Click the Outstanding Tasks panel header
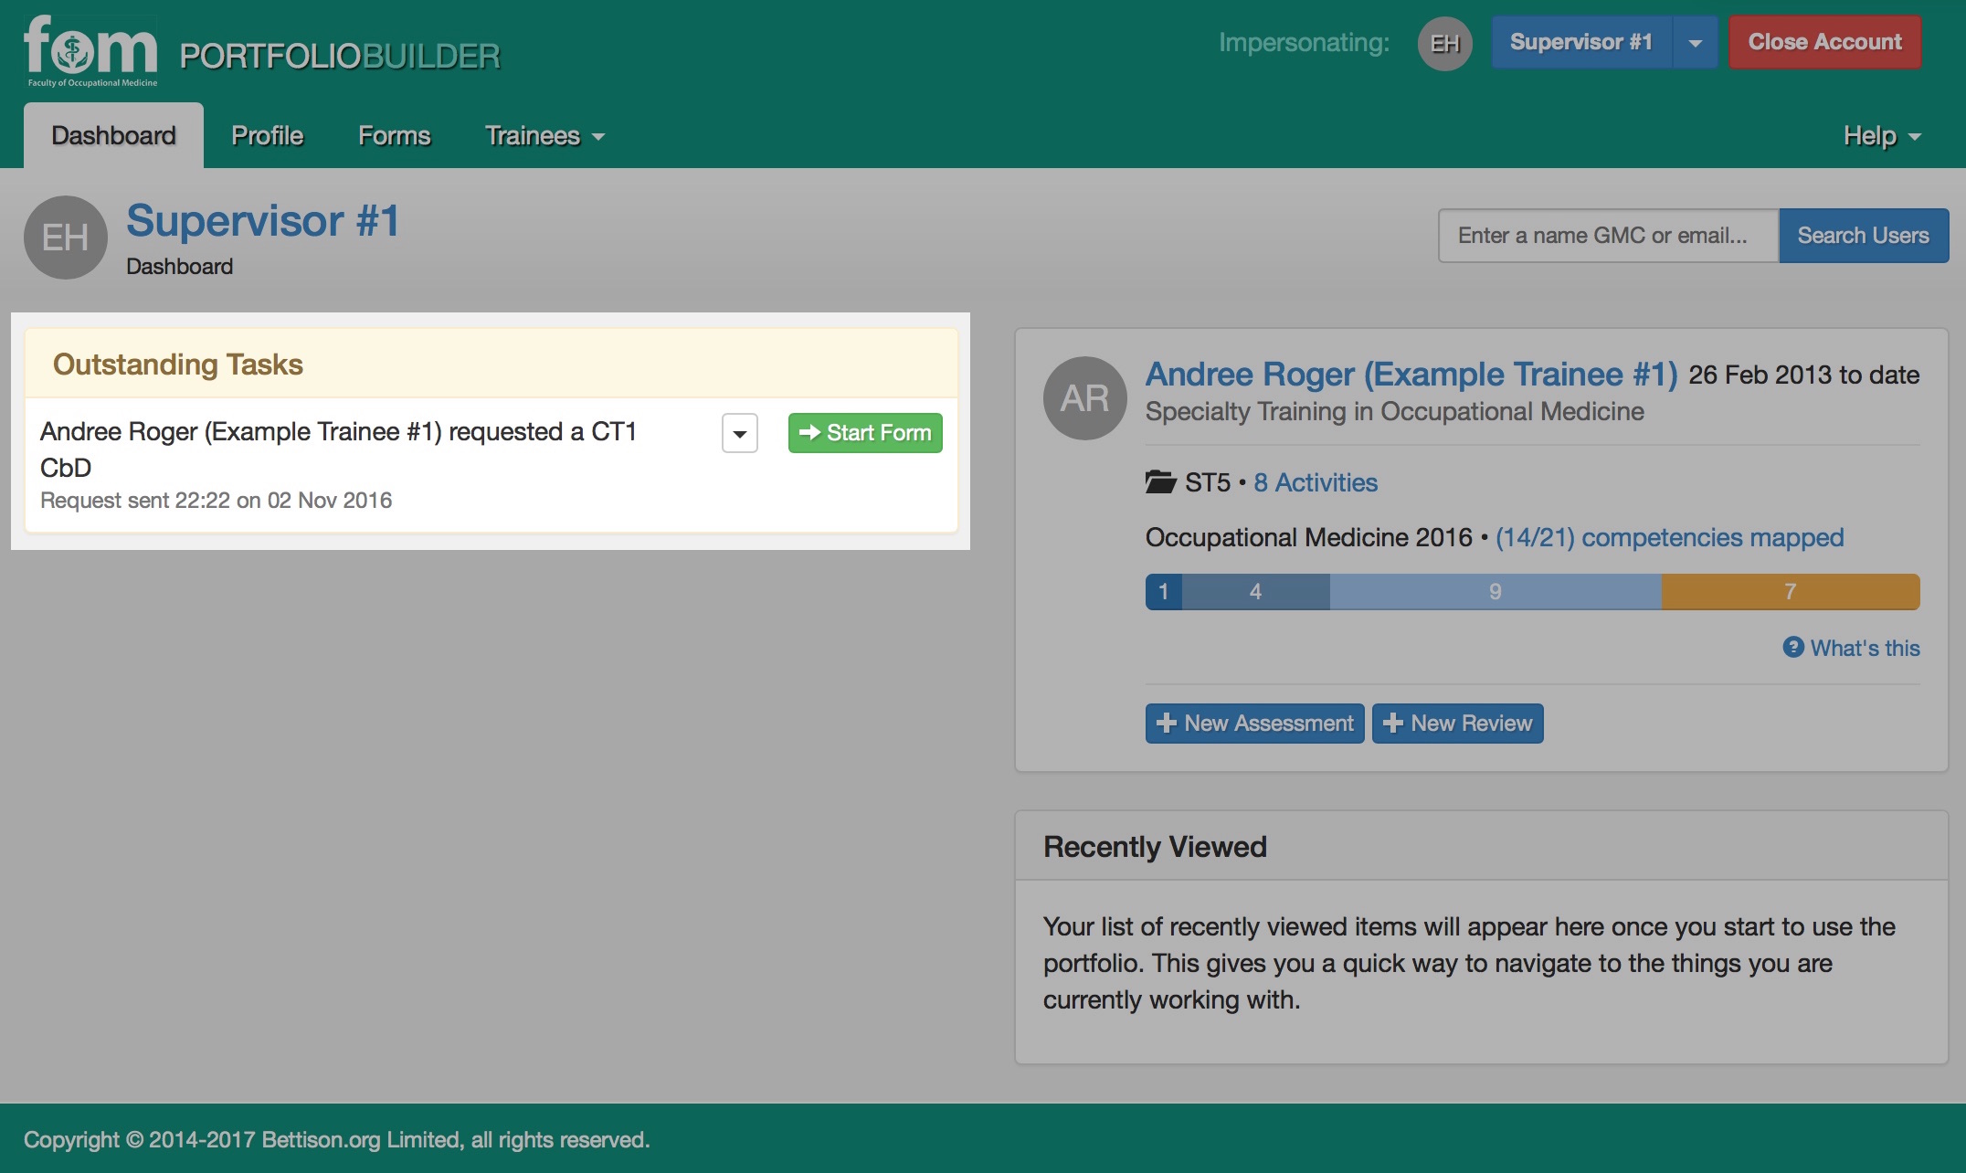The image size is (1966, 1173). (491, 364)
